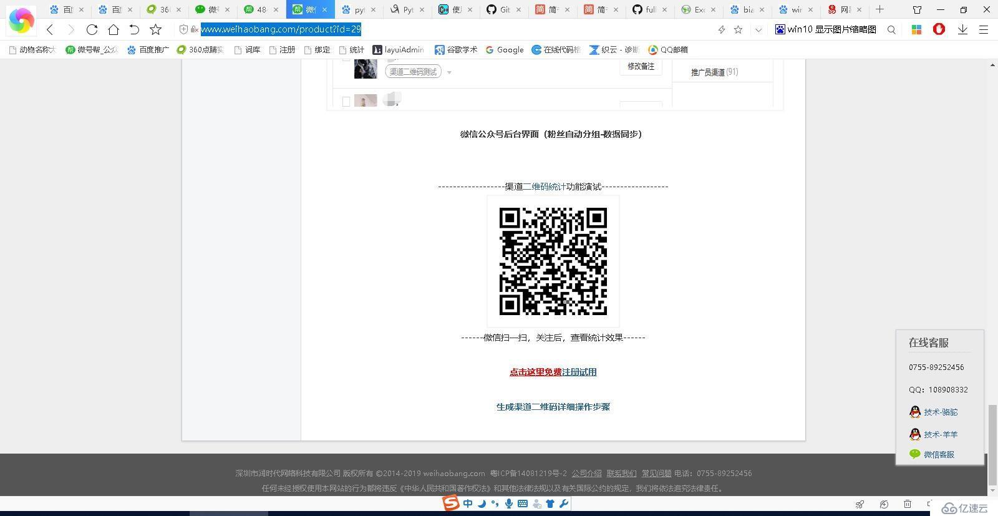This screenshot has width=998, height=516.
Task: Go back to the previous page
Action: pyautogui.click(x=50, y=29)
